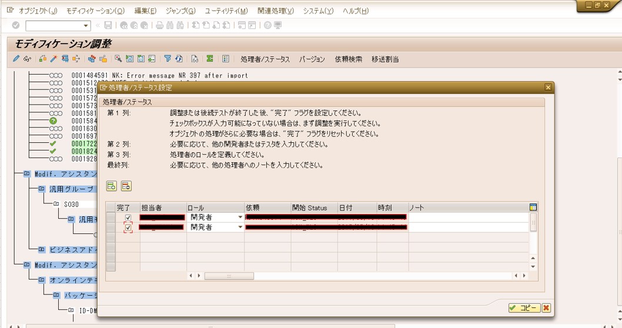Viewport: 622px width, 328px height.
Task: Collapse the S030 tree folder
Action: tap(56, 204)
